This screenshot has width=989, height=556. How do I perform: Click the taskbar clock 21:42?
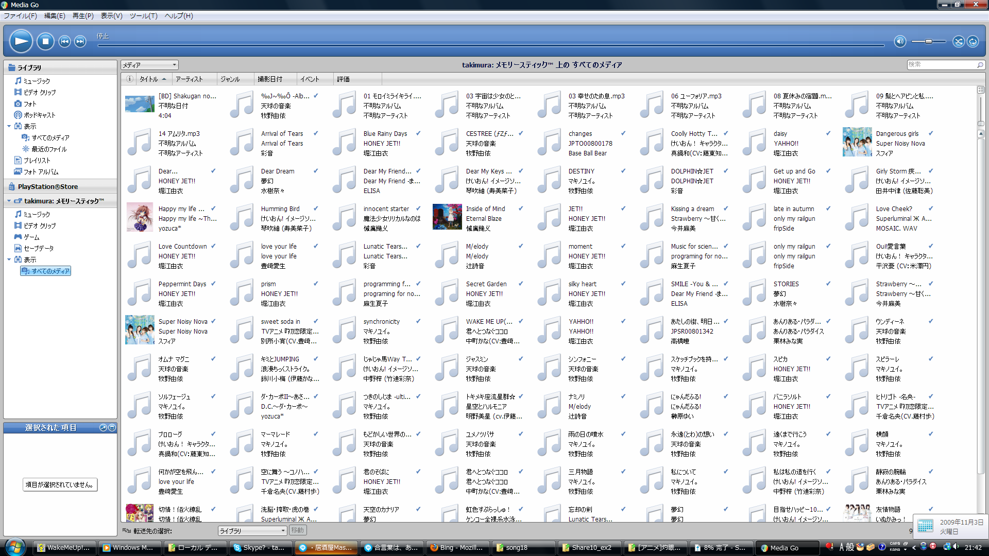(973, 548)
